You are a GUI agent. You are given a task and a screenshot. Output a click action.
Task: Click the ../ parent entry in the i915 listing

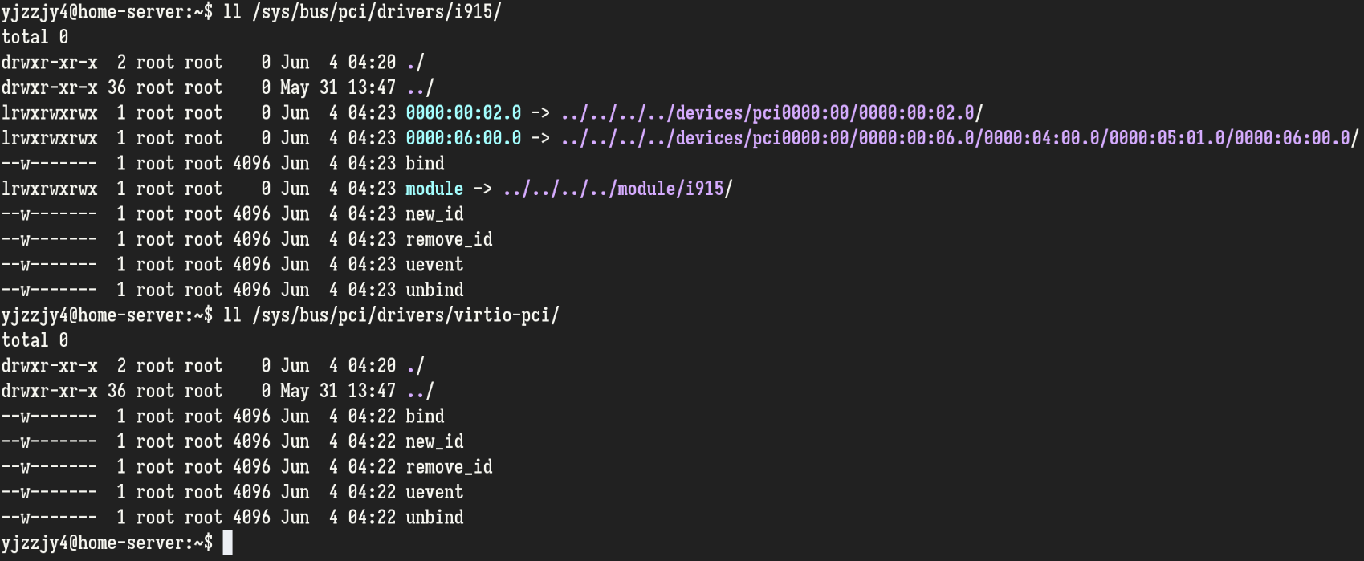click(x=420, y=87)
